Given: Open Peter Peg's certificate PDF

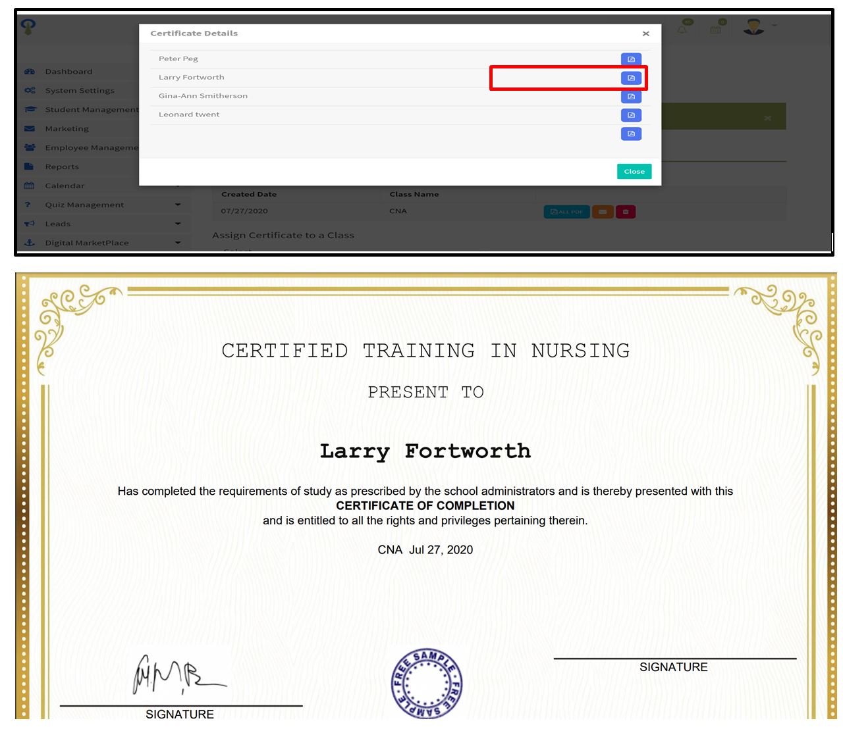Looking at the screenshot, I should [x=631, y=59].
